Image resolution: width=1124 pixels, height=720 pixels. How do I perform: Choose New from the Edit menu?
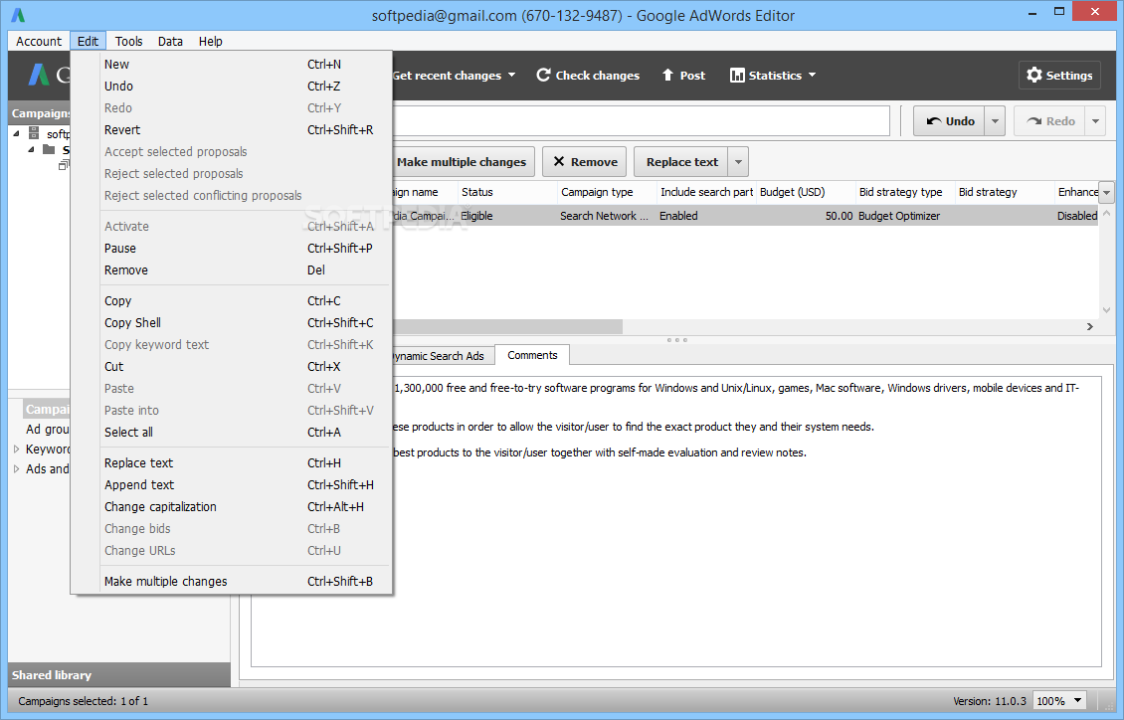[231, 65]
